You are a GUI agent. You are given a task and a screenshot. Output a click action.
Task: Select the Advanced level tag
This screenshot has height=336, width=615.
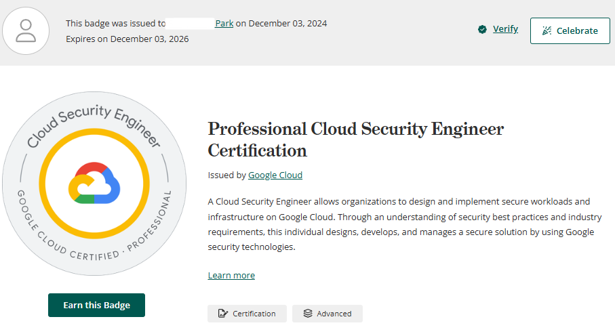coord(328,314)
